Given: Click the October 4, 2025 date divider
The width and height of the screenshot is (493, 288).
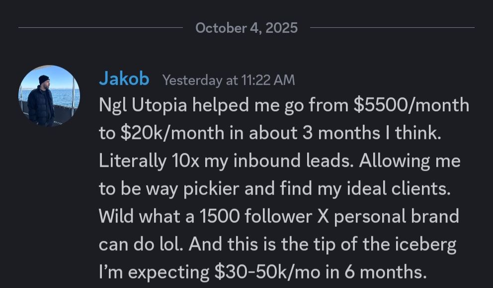Looking at the screenshot, I should [246, 28].
